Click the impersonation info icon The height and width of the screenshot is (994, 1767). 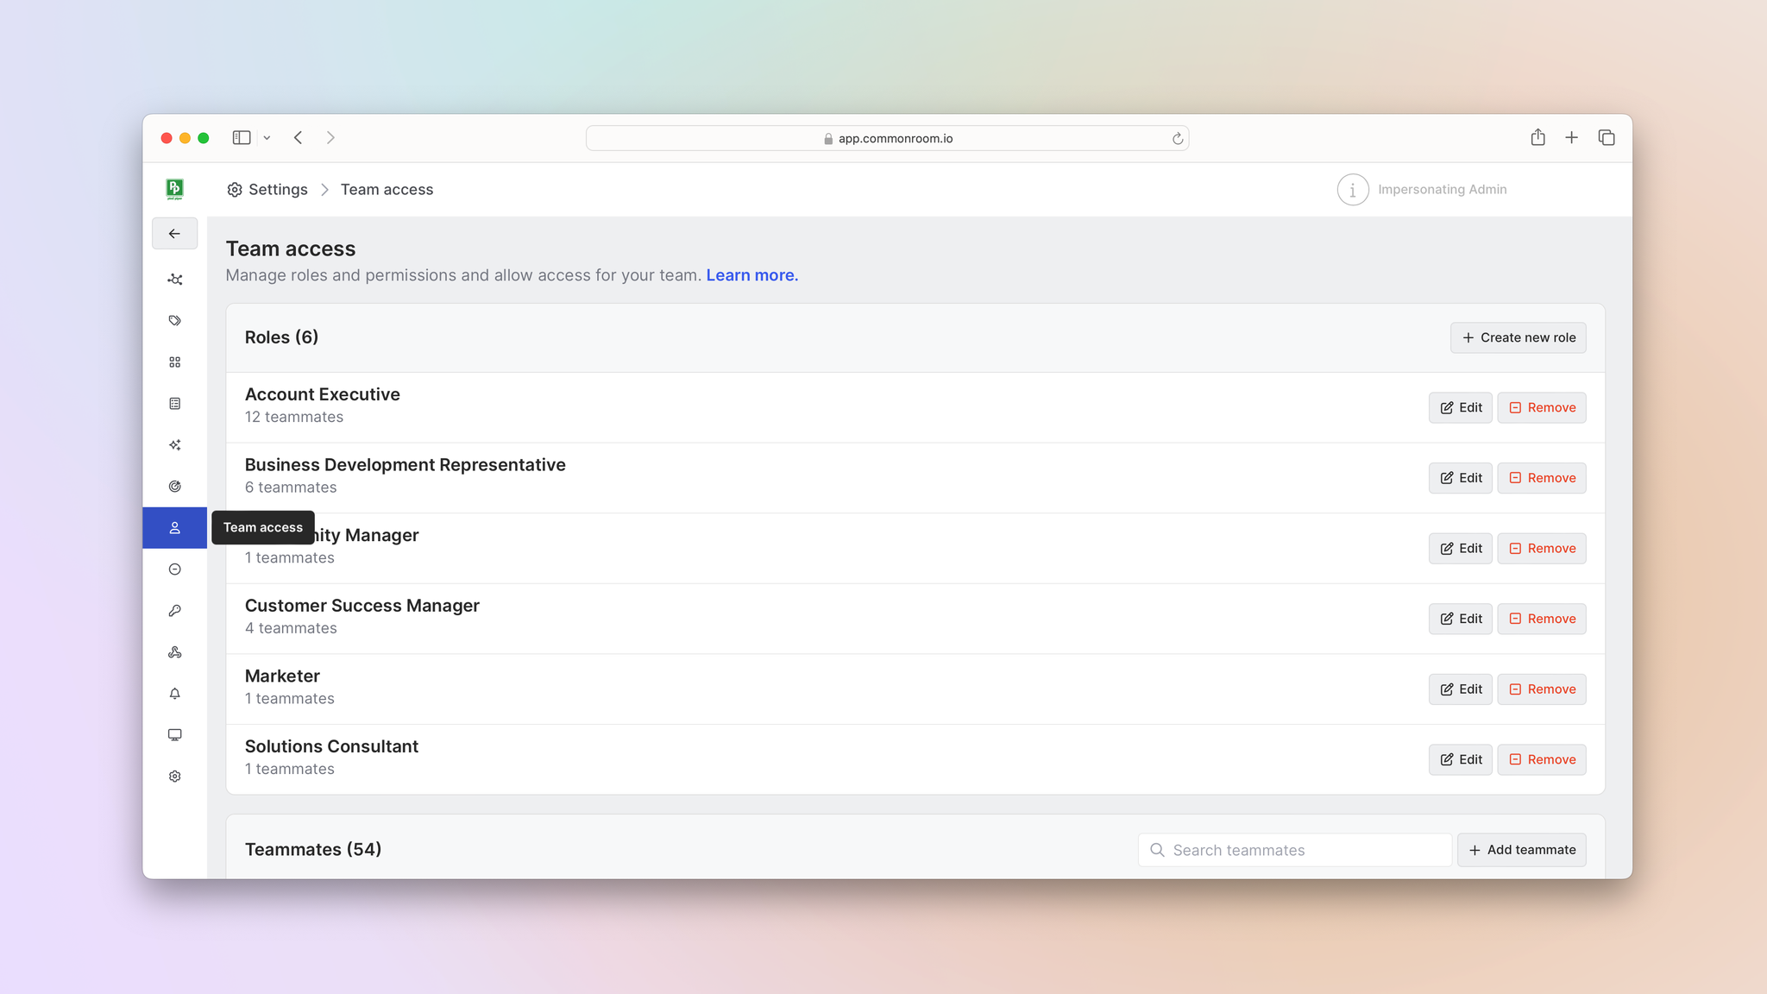pyautogui.click(x=1353, y=190)
